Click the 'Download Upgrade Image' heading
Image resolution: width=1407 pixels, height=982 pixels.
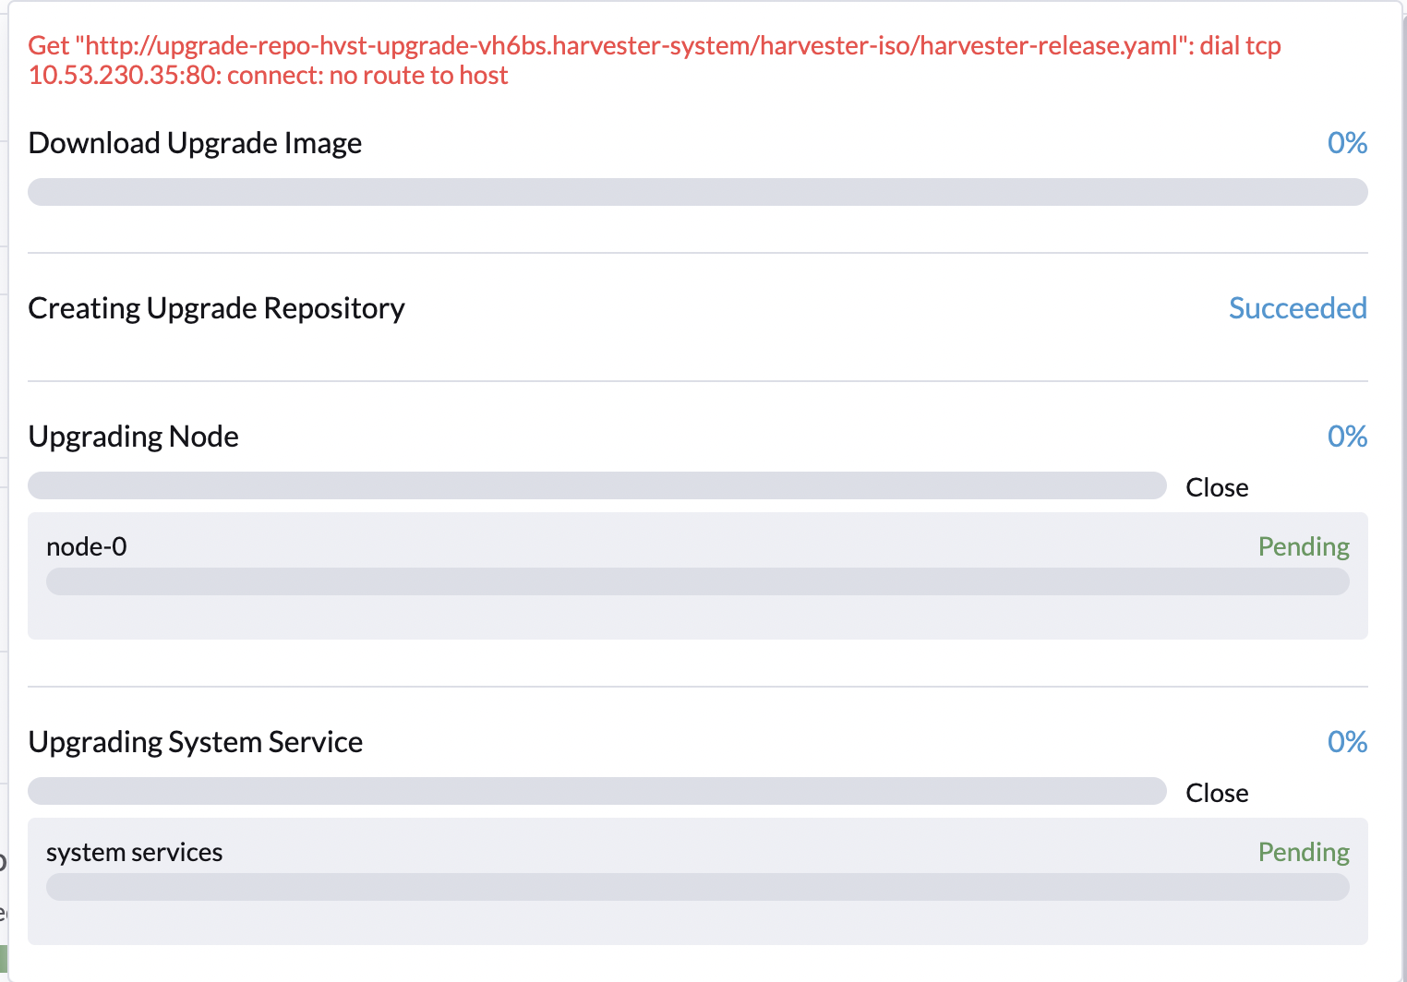pyautogui.click(x=195, y=143)
